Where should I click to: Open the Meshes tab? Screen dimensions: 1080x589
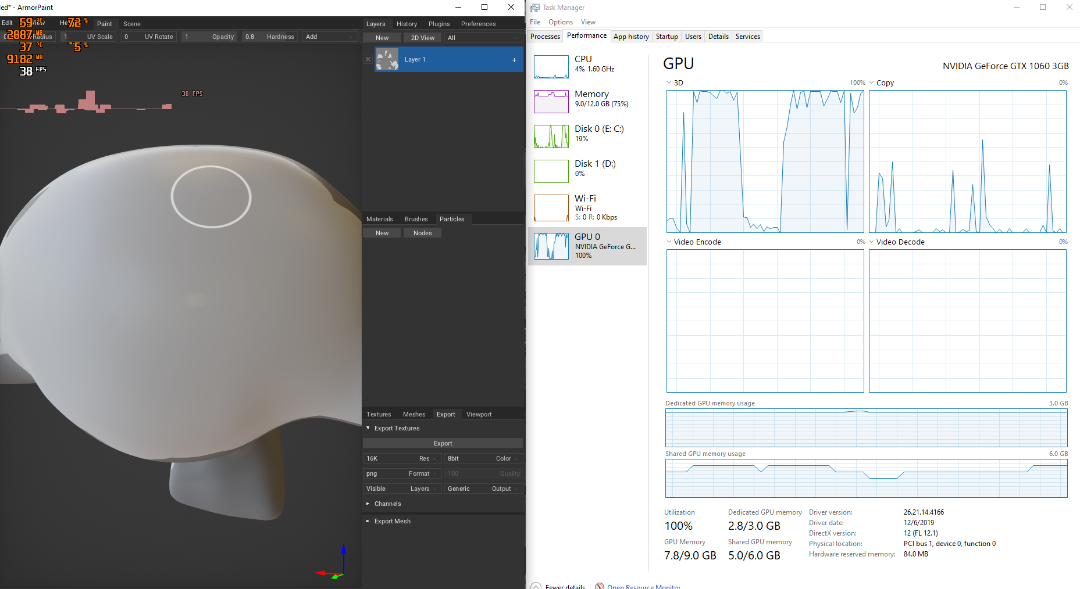click(x=414, y=414)
